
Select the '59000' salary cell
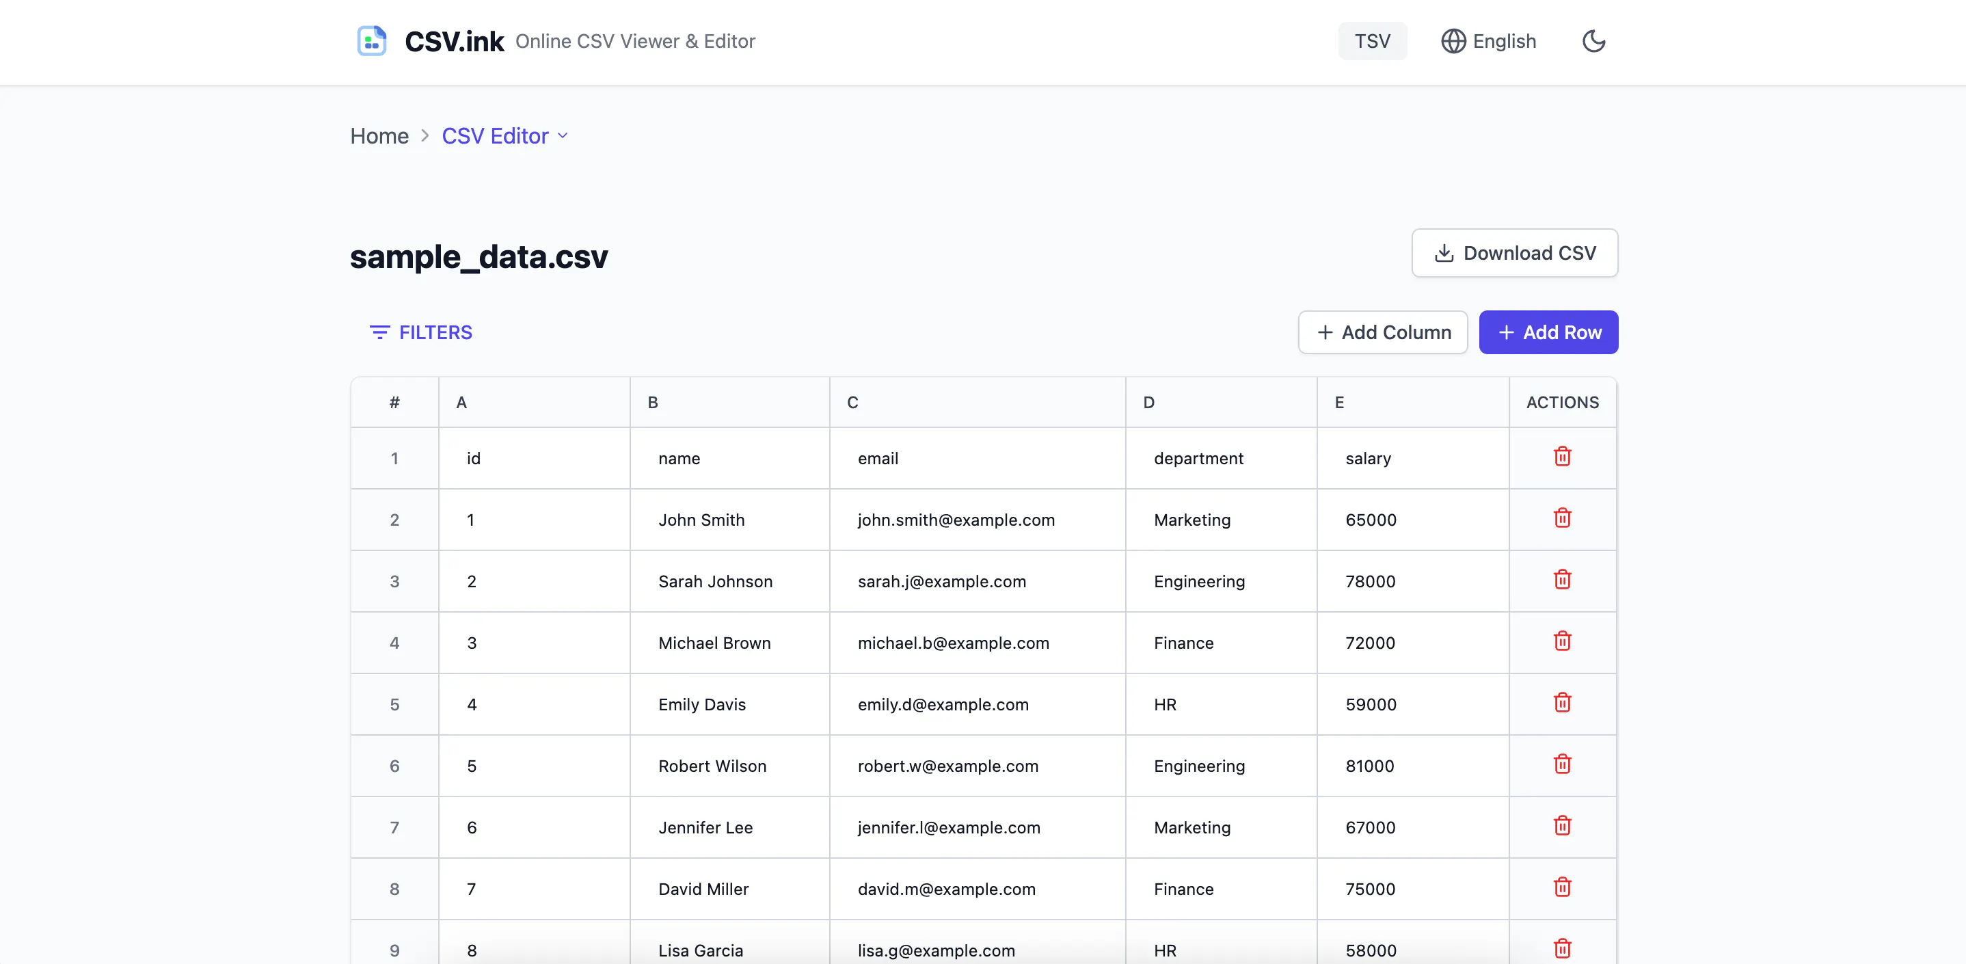[x=1413, y=706]
